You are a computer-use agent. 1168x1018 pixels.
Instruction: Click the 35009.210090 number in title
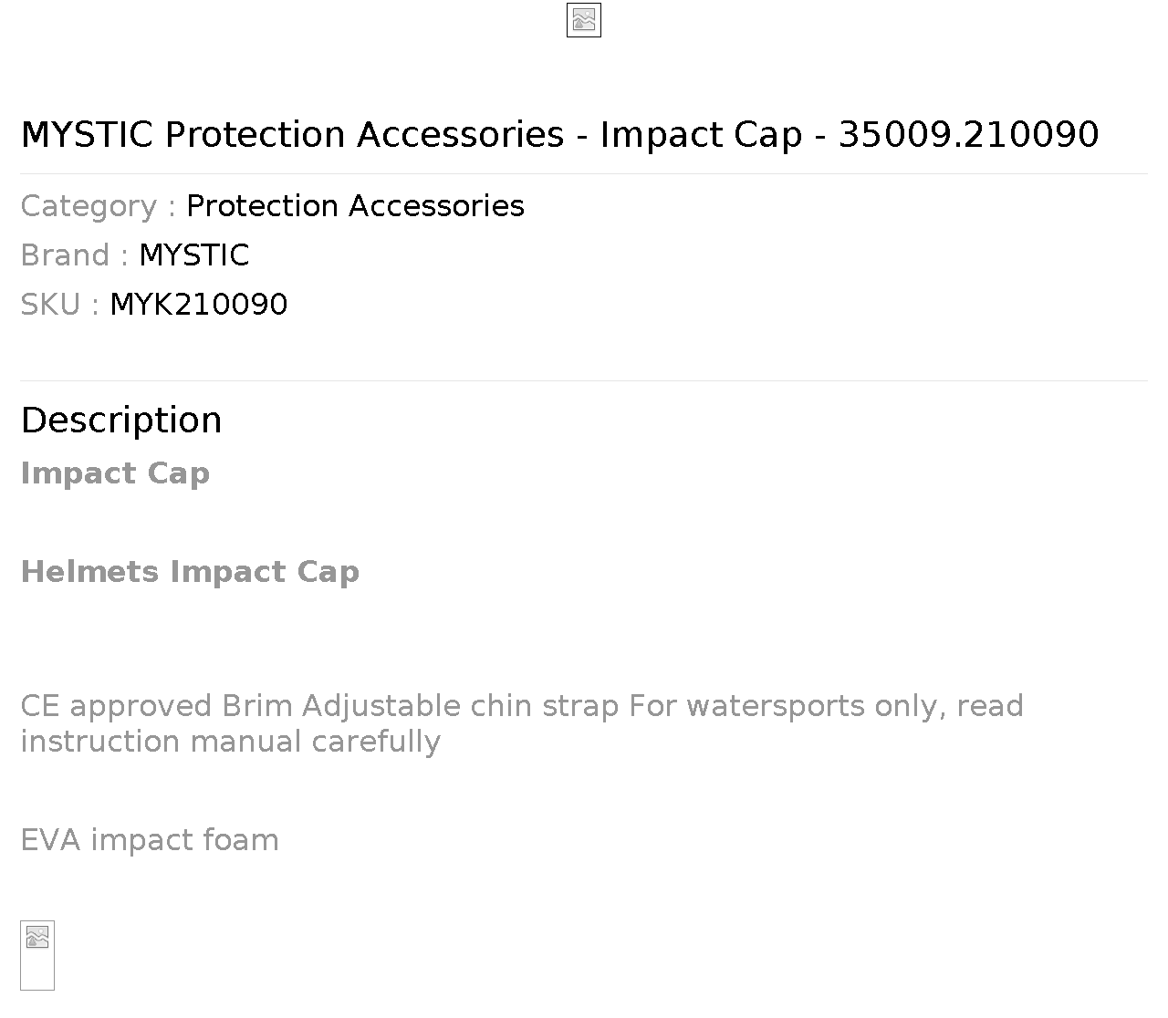pyautogui.click(x=968, y=134)
